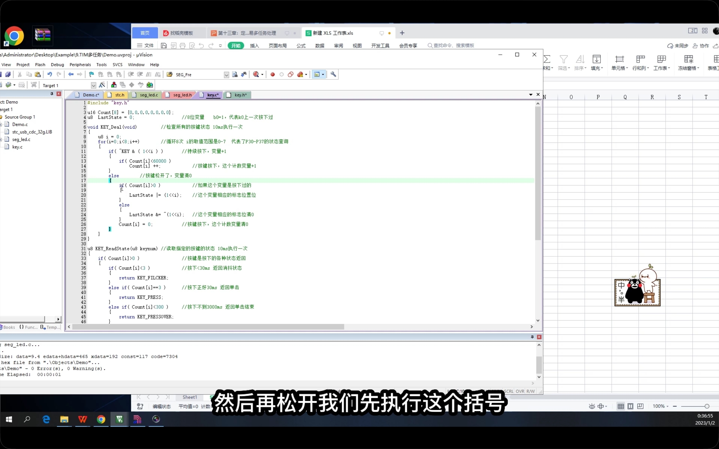Click the 协作 collaborate button in WPS

pyautogui.click(x=701, y=46)
